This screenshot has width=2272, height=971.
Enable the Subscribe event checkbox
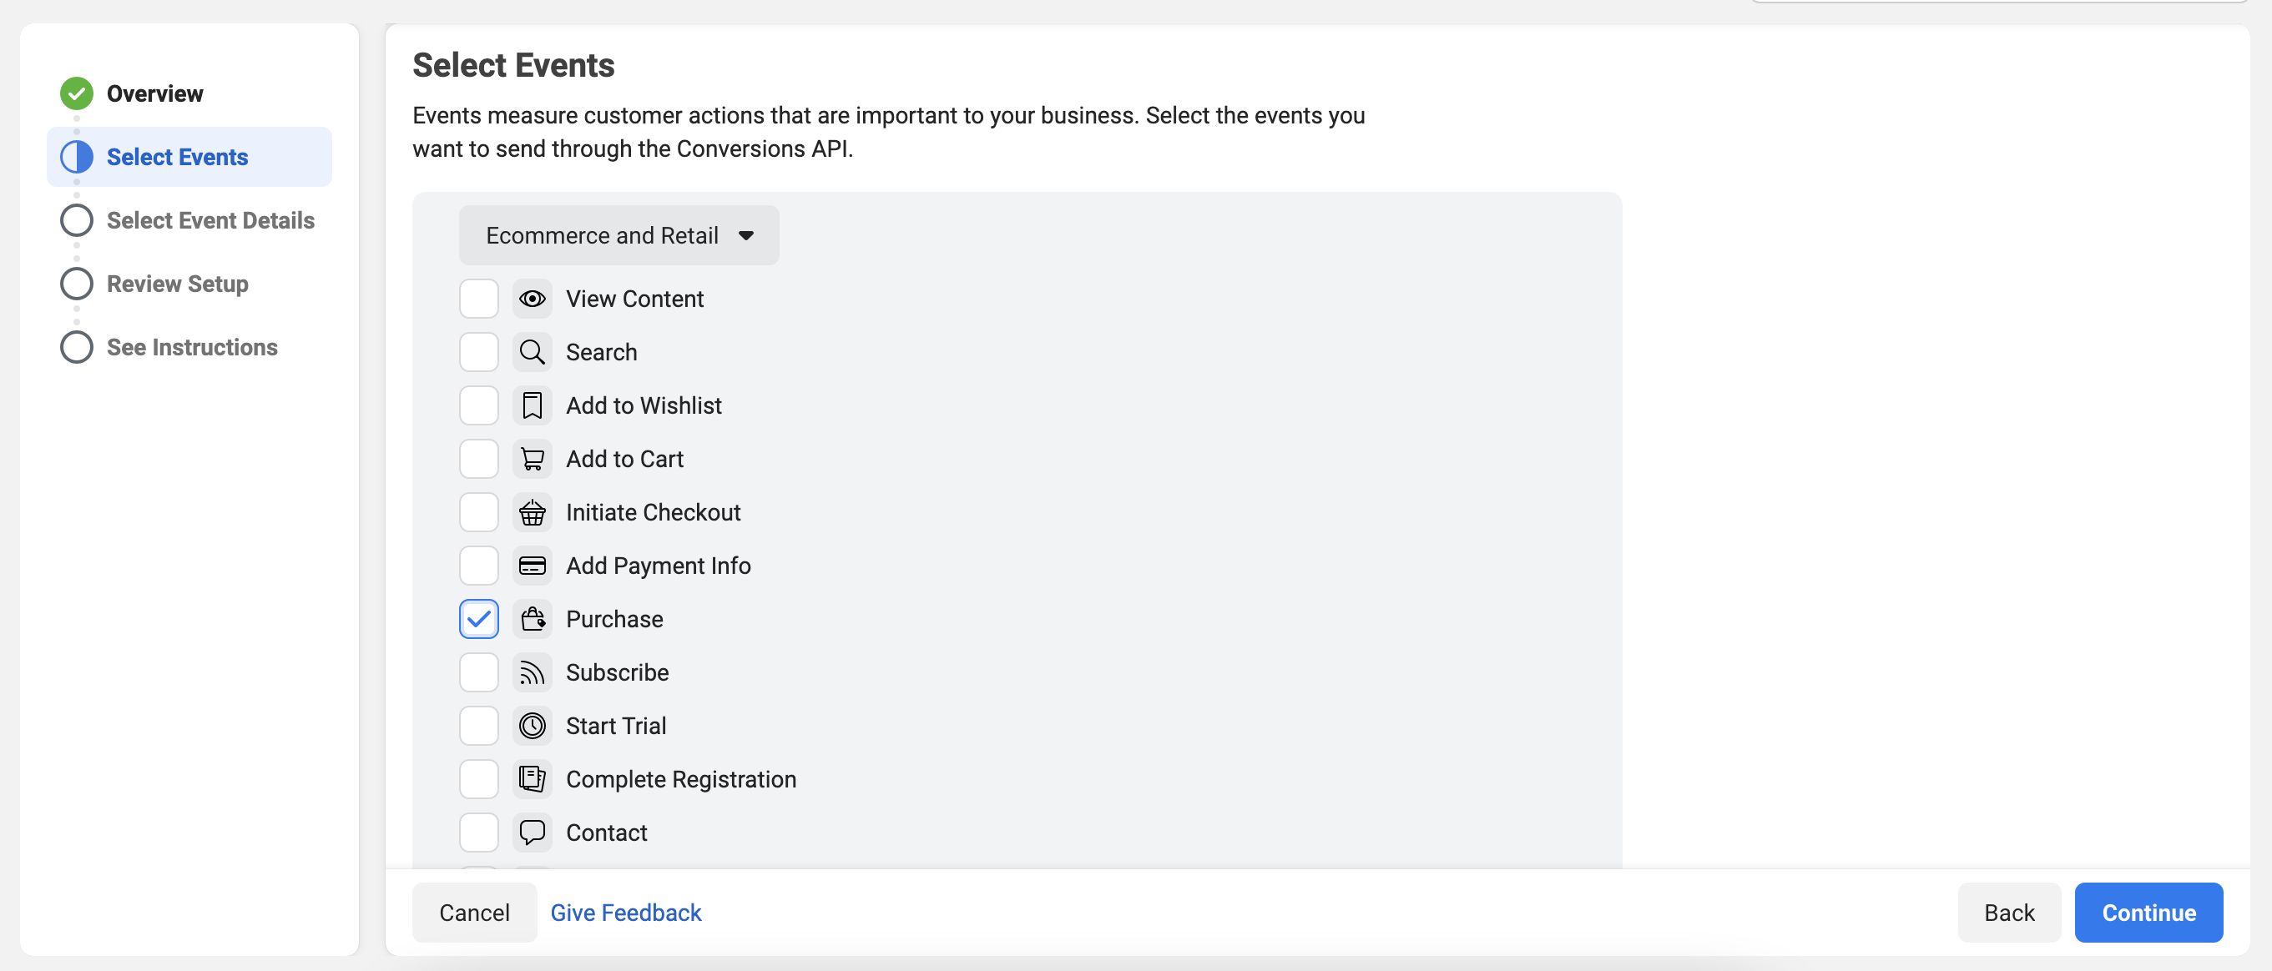coord(479,672)
